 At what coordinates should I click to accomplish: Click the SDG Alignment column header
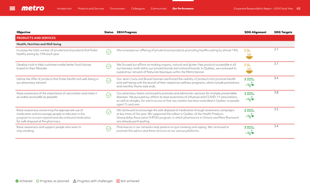point(255,32)
